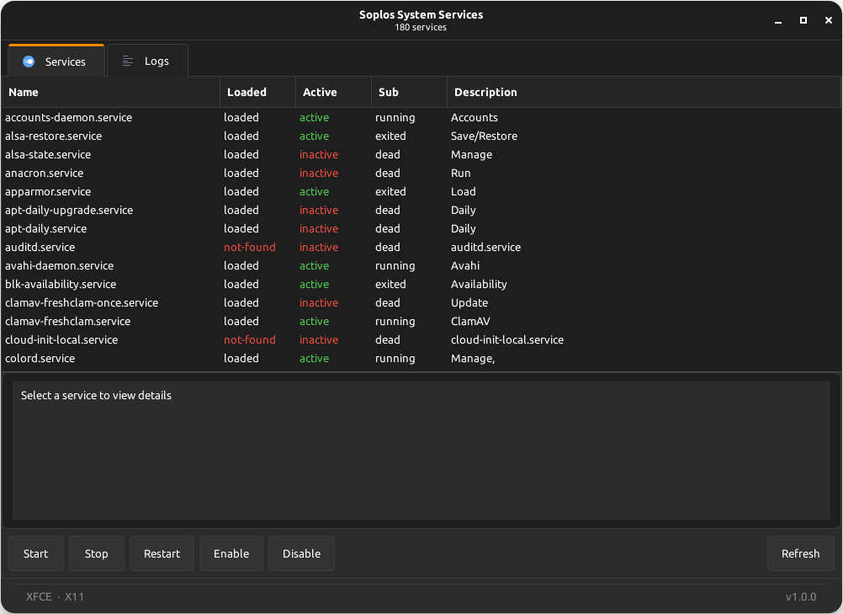Choose clamav-freshclam.service row
Image resolution: width=843 pixels, height=614 pixels.
[421, 321]
